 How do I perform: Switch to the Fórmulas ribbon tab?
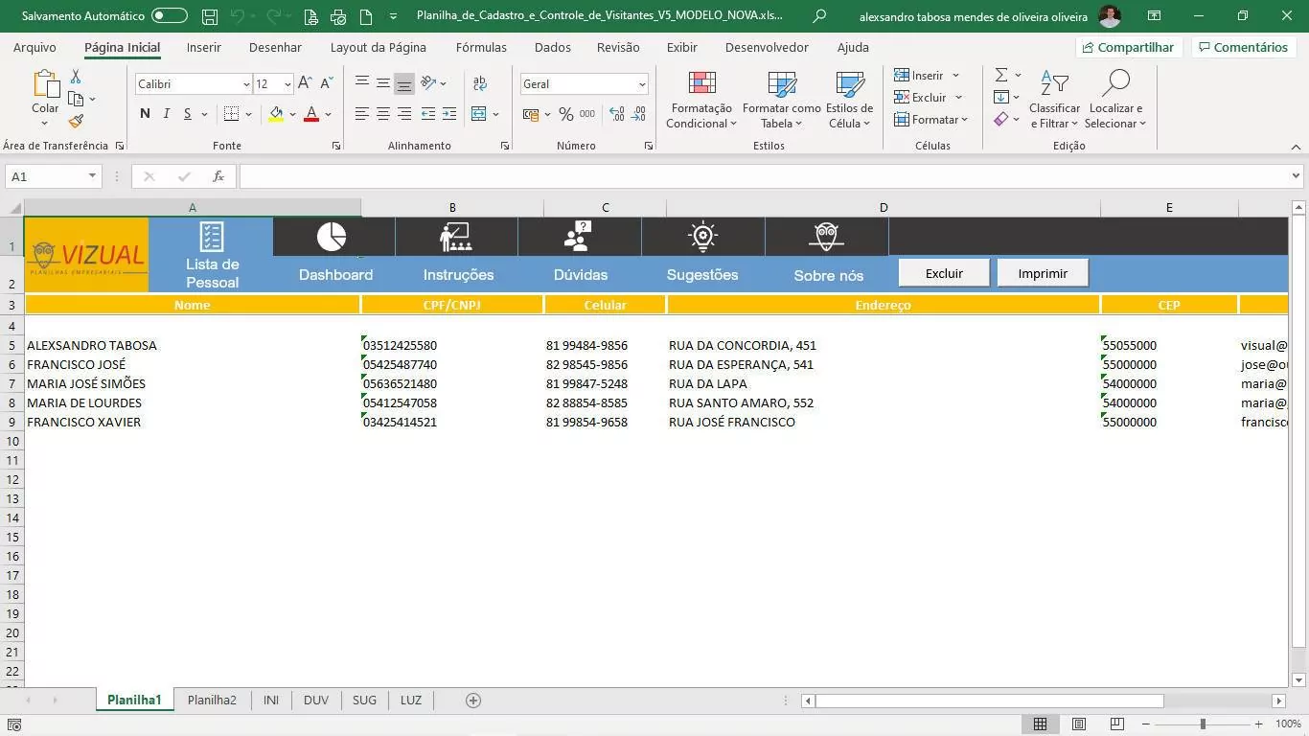point(481,47)
